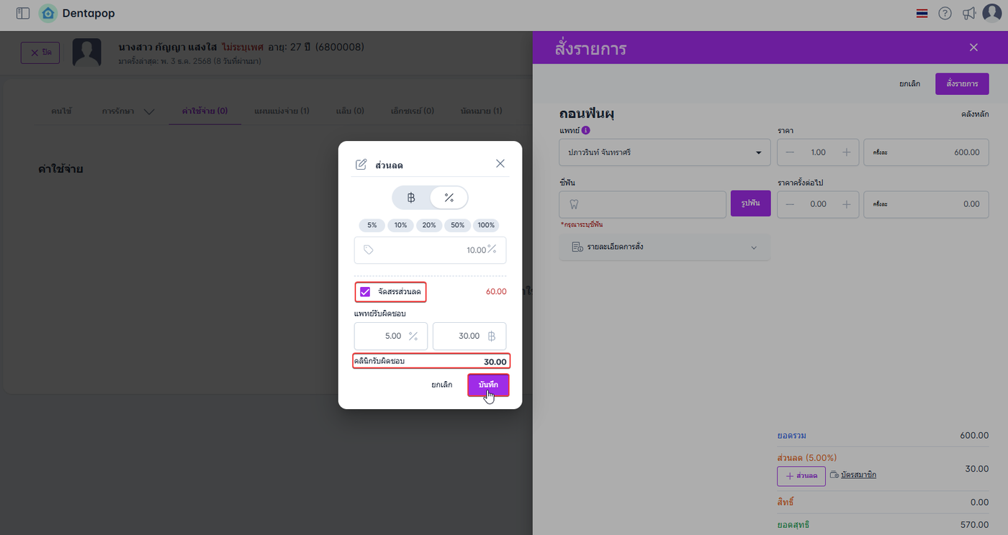Open the announcements megaphone icon
Screen dimensions: 1008x535
pos(969,13)
